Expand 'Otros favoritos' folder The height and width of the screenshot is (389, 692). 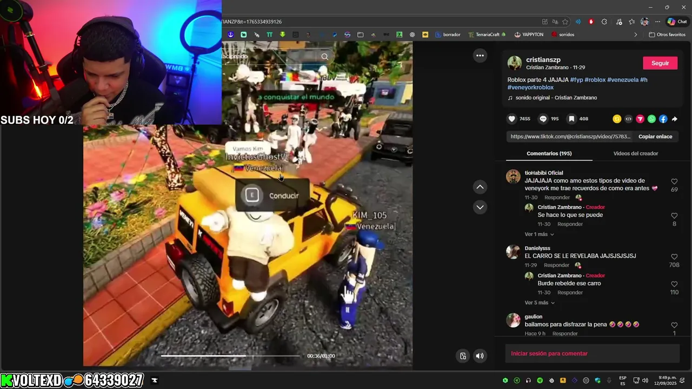click(x=667, y=35)
